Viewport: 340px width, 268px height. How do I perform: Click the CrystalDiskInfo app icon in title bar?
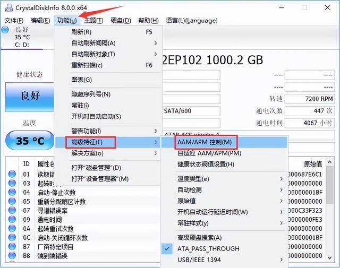coord(9,7)
